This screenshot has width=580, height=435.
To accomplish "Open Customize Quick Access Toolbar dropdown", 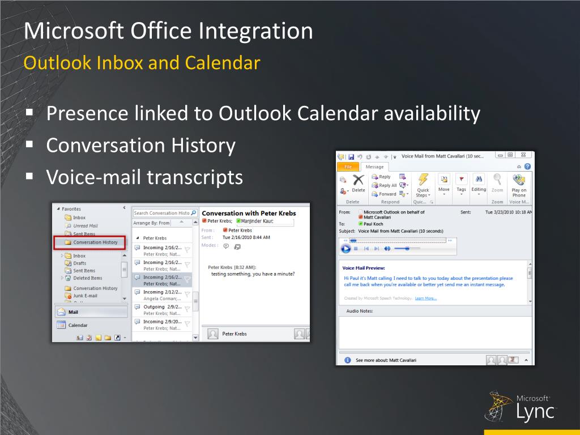I will pos(395,157).
